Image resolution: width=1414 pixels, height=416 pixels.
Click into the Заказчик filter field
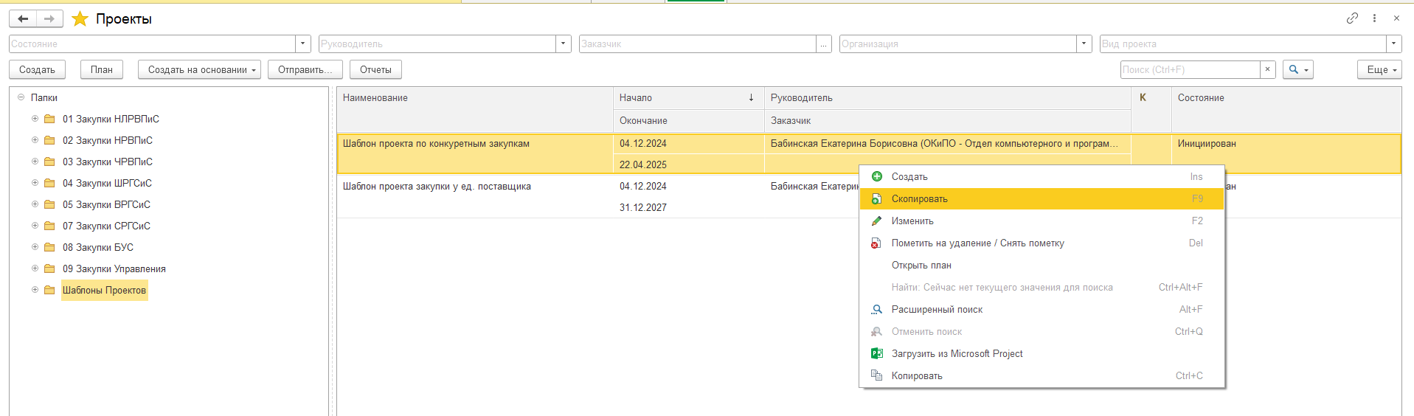(698, 44)
